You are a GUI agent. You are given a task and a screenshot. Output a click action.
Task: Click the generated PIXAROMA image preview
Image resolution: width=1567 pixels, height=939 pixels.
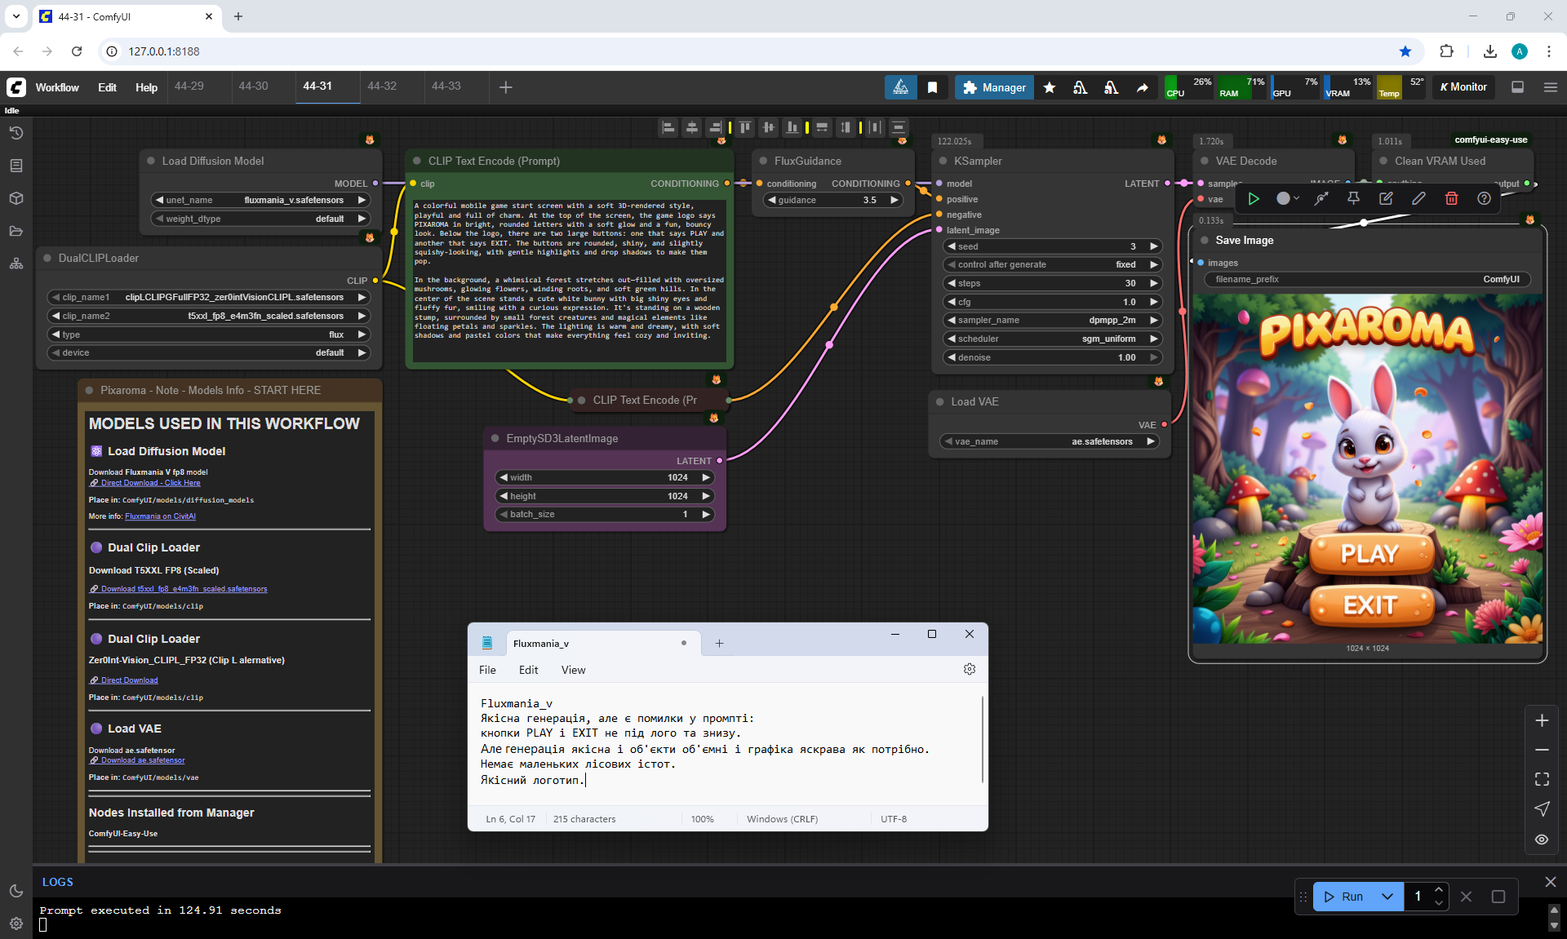[1367, 469]
